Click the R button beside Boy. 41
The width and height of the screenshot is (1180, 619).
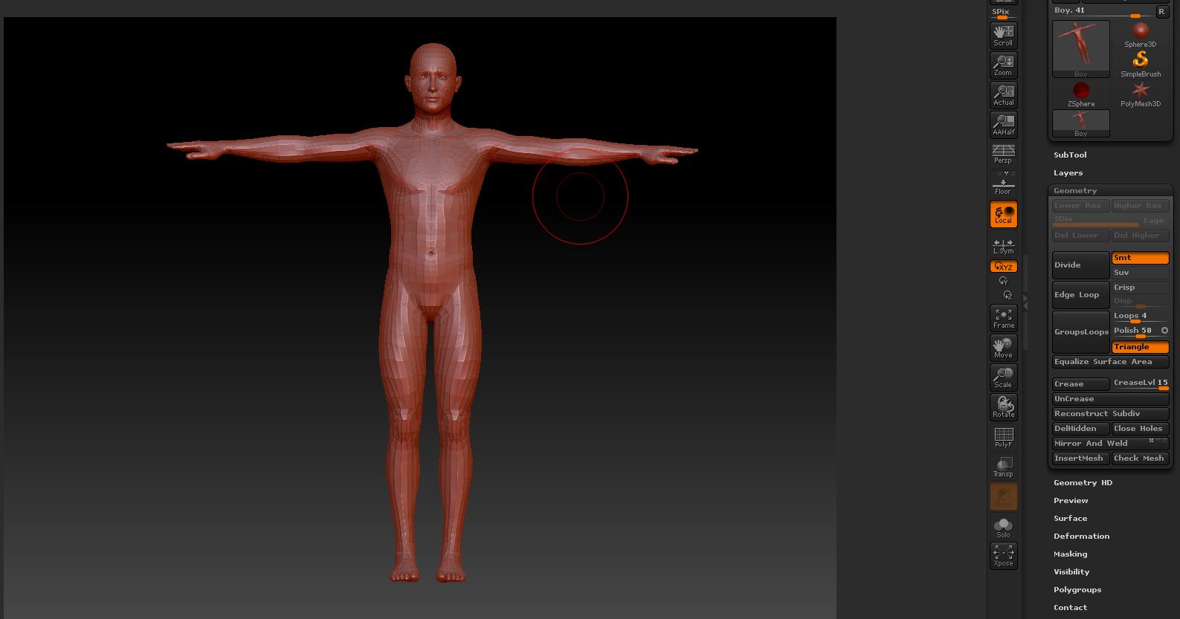[x=1161, y=11]
